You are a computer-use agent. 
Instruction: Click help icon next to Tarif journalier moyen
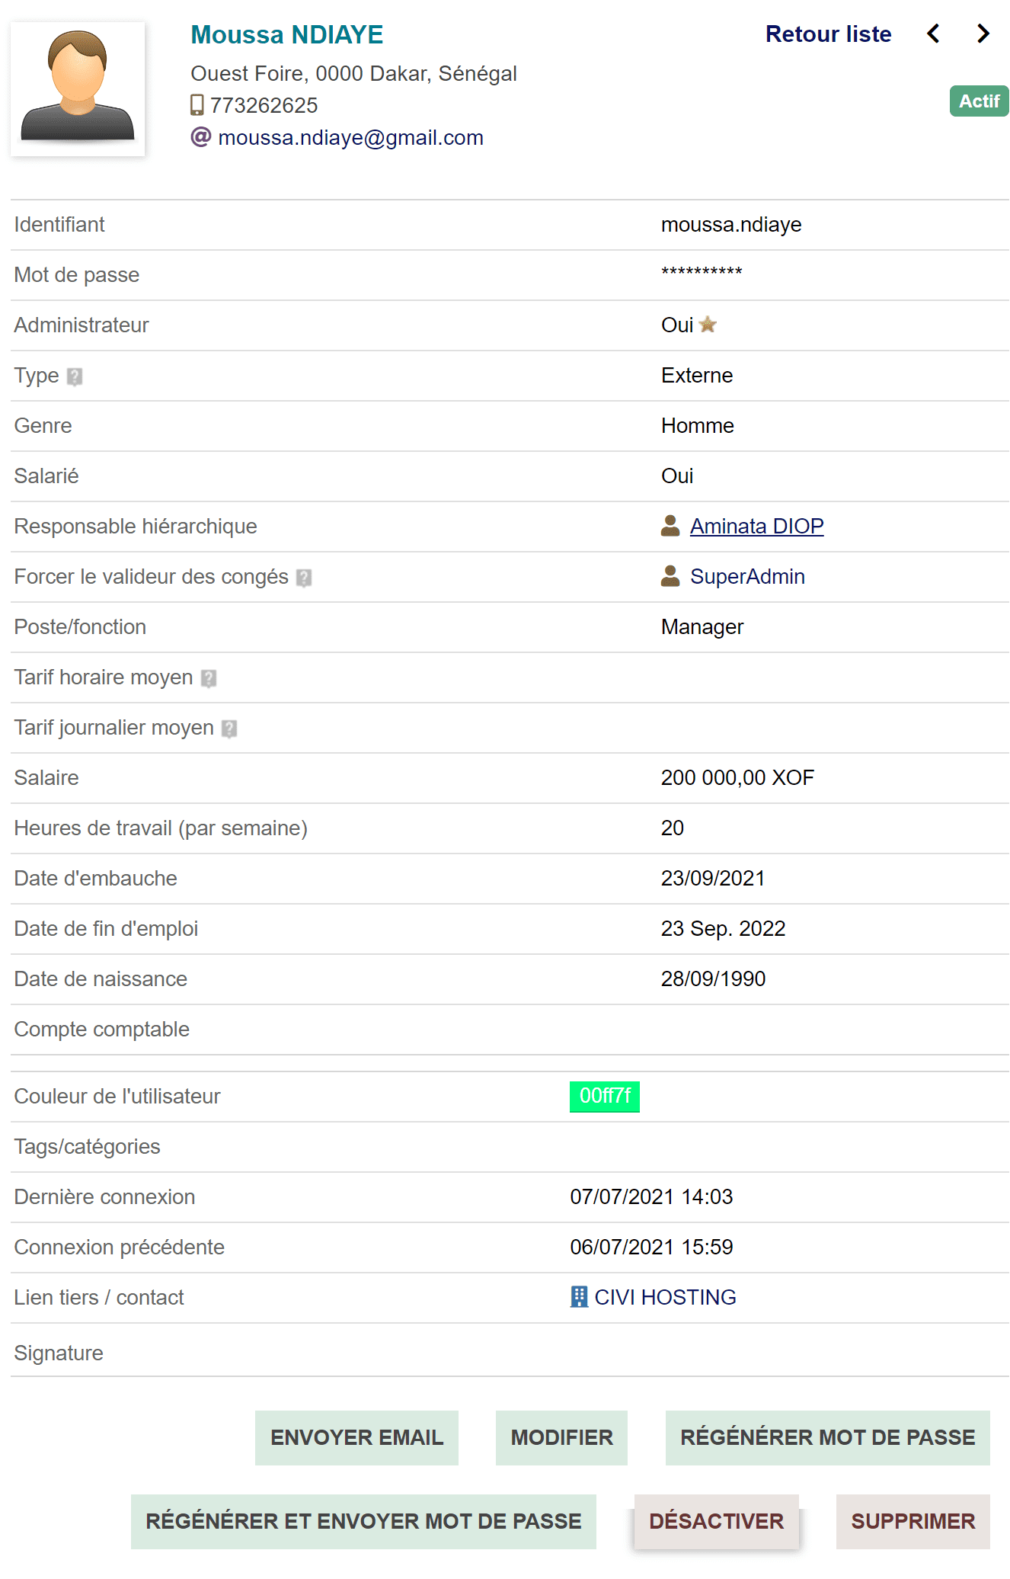click(x=229, y=729)
